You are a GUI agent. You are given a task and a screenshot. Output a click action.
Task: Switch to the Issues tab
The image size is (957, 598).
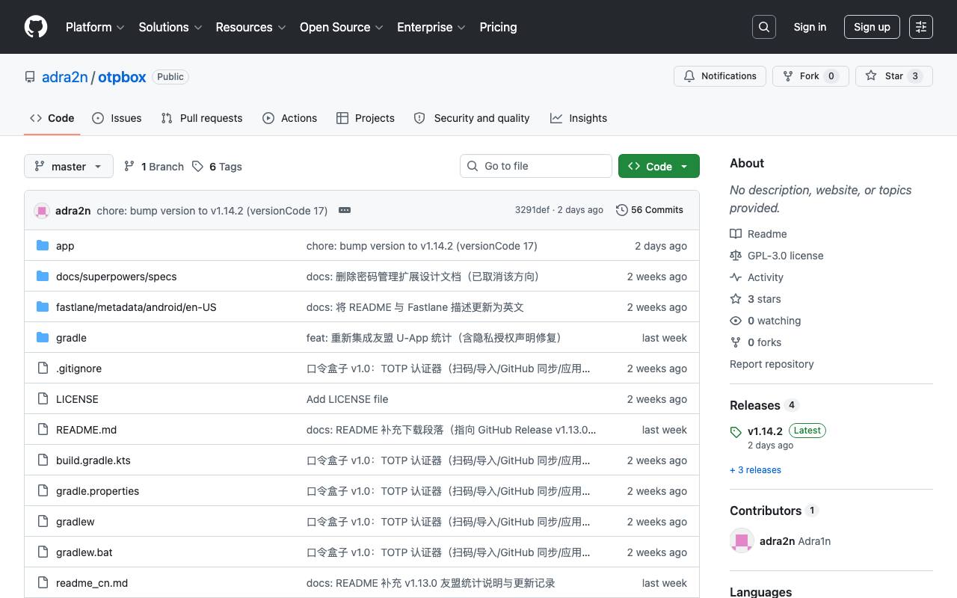117,118
